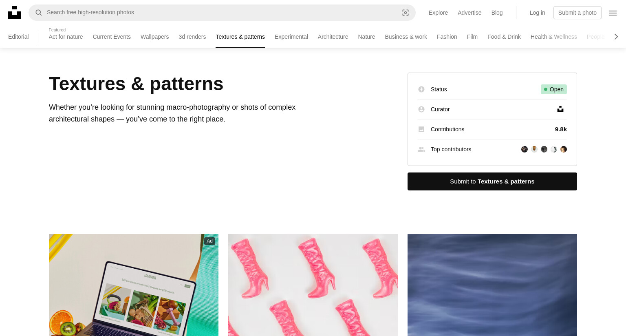Click the magnifier search icon

point(39,13)
